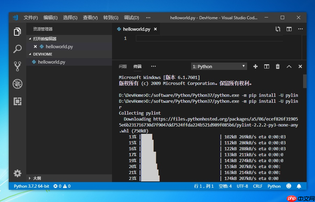The image size is (315, 202).
Task: Open the Source Control view
Action: pos(17,66)
